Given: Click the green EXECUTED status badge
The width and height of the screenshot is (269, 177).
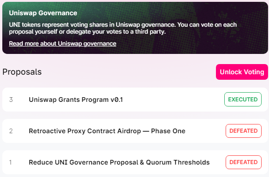Looking at the screenshot, I should (x=243, y=100).
